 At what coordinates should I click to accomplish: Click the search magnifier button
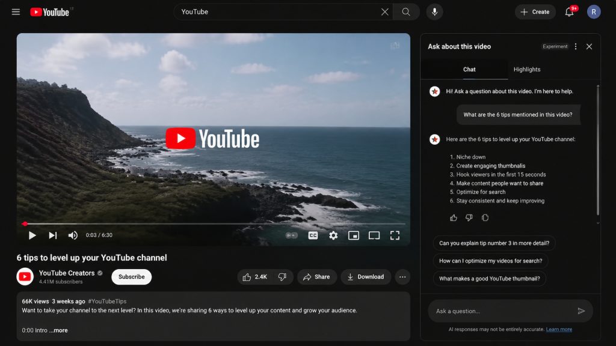point(406,12)
